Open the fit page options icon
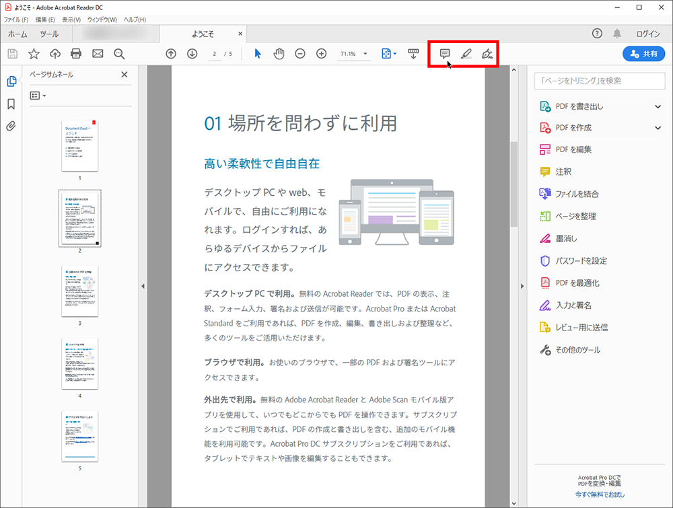Image resolution: width=673 pixels, height=508 pixels. (x=389, y=54)
